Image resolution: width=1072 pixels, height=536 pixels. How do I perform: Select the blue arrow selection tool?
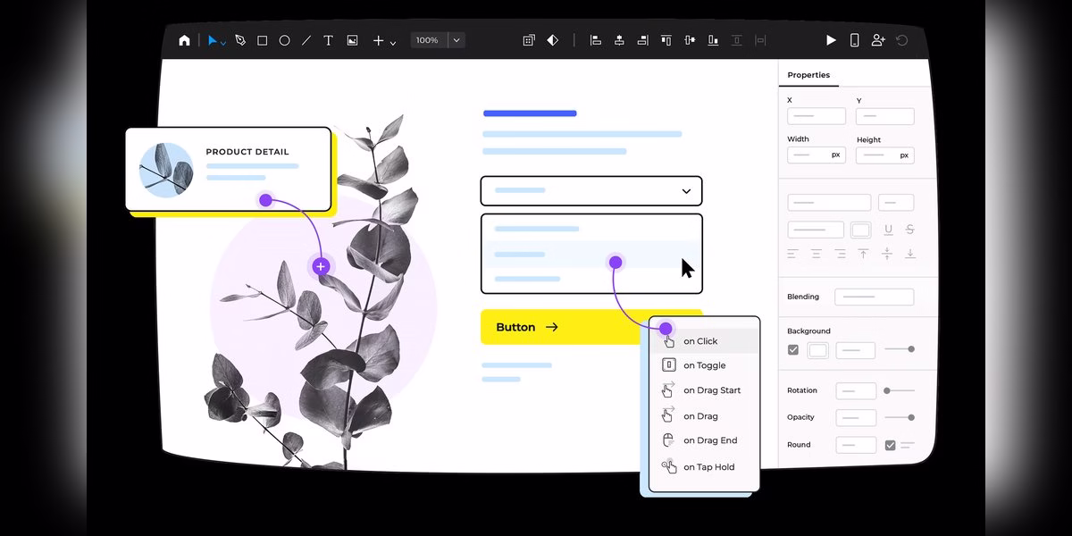[x=213, y=40]
